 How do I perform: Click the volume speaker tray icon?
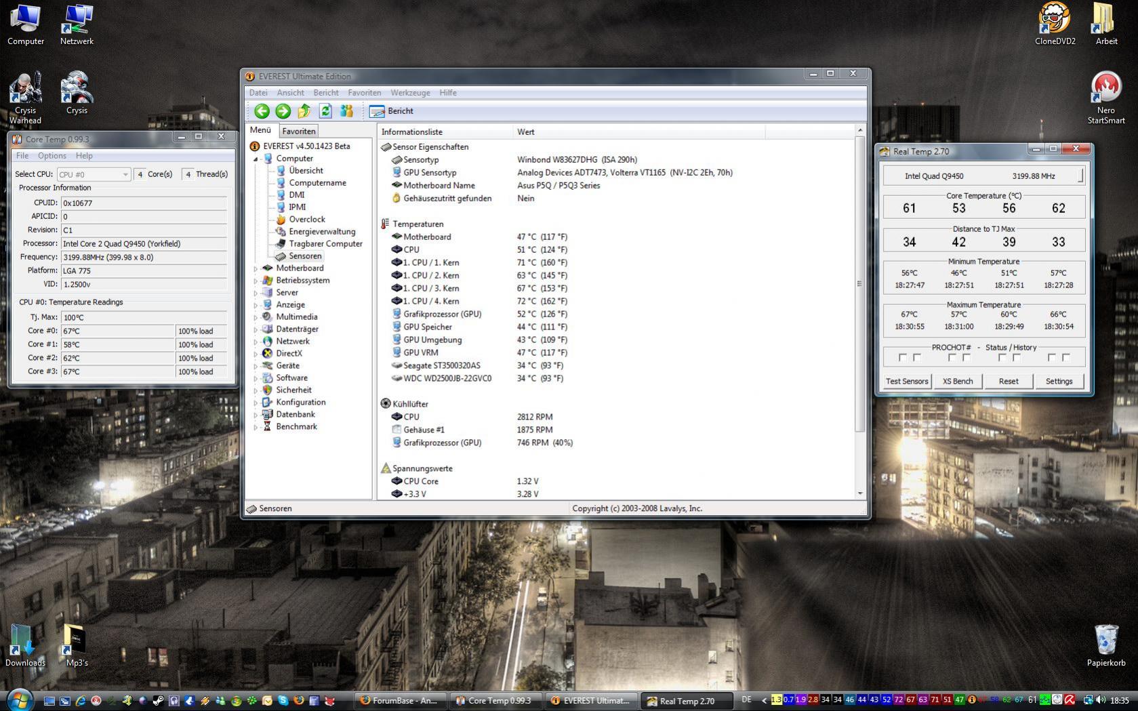1099,700
